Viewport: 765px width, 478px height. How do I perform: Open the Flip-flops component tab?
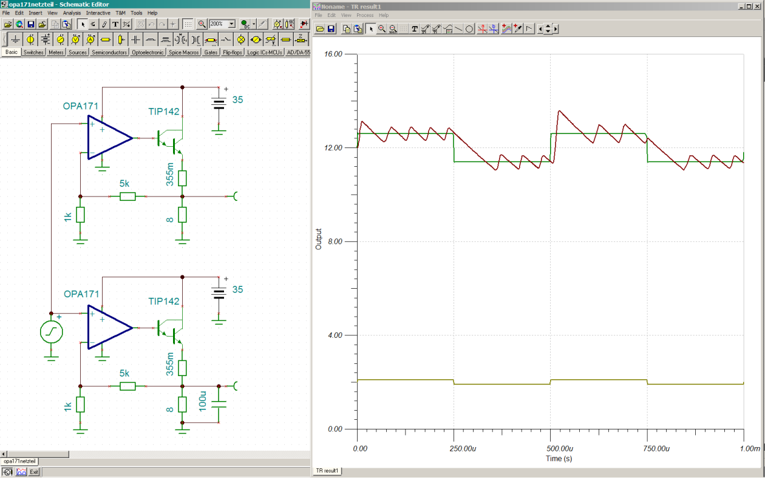coord(233,53)
